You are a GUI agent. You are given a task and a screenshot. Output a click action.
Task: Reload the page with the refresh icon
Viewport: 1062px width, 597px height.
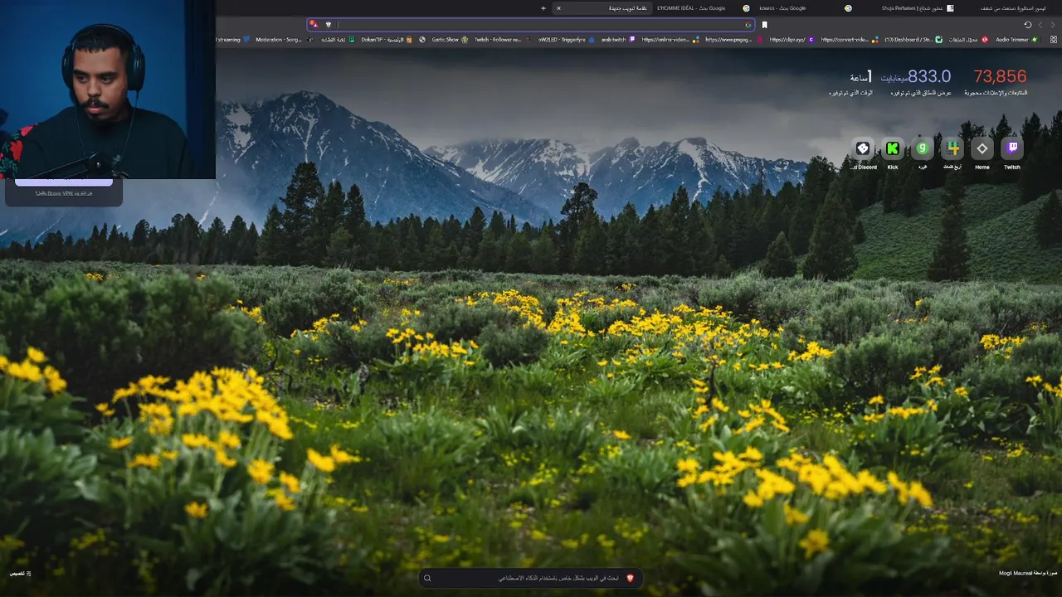click(x=1028, y=25)
